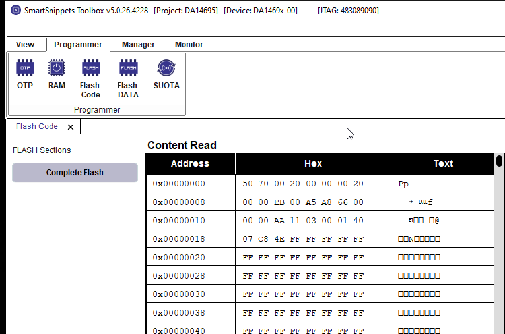The image size is (505, 334).
Task: Click the Content Read scrollbar thumb
Action: 499,161
